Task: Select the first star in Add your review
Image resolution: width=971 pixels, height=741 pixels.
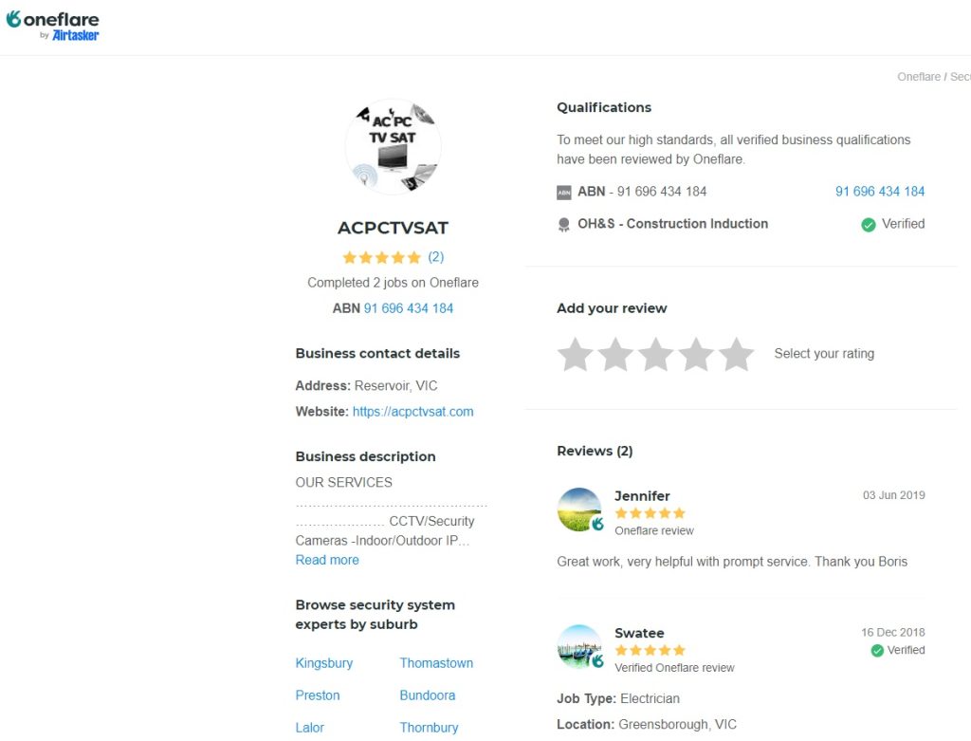Action: point(575,354)
